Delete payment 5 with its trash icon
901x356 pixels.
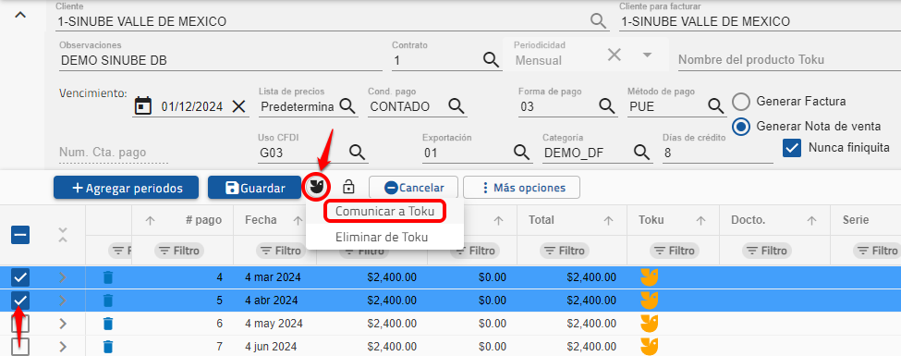pyautogui.click(x=108, y=301)
